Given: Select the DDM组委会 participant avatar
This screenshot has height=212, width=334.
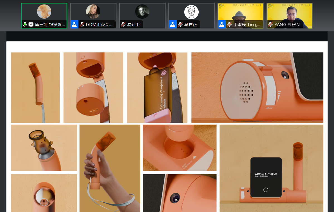Looking at the screenshot, I should (93, 12).
